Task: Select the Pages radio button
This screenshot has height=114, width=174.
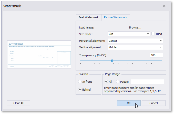Action: click(x=118, y=82)
